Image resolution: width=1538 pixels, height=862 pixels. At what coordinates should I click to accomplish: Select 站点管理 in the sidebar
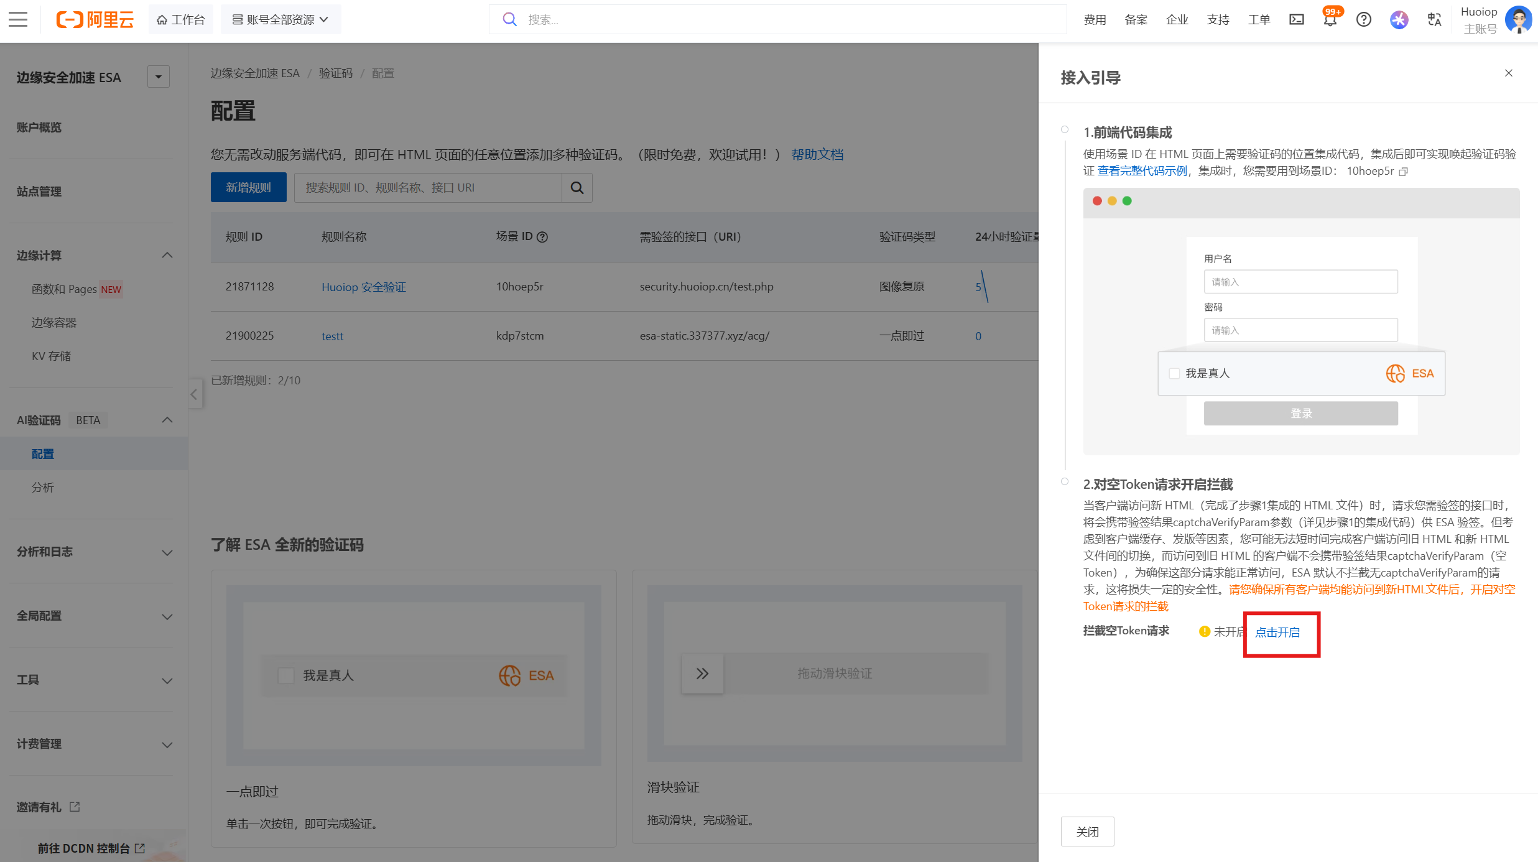tap(39, 192)
